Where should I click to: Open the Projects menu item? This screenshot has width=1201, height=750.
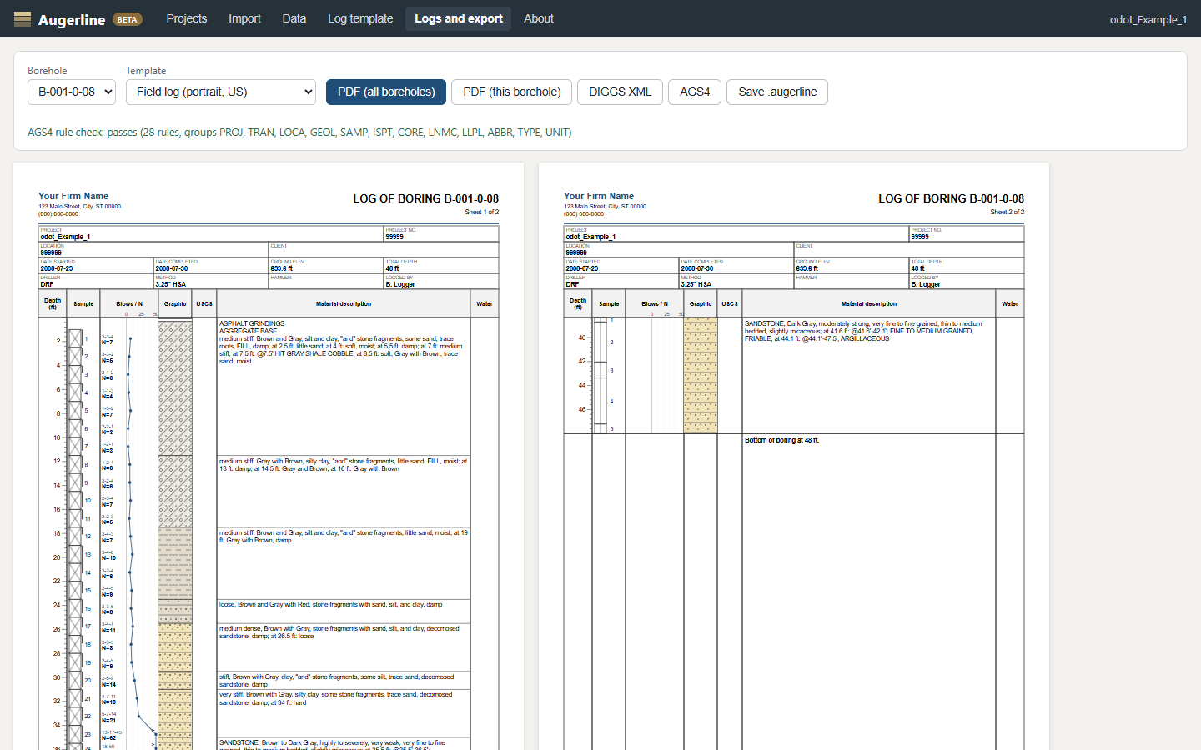pos(187,18)
